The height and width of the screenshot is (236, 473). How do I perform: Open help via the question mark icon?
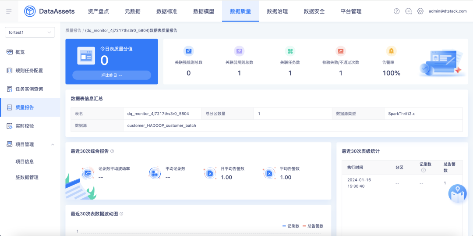click(x=397, y=11)
